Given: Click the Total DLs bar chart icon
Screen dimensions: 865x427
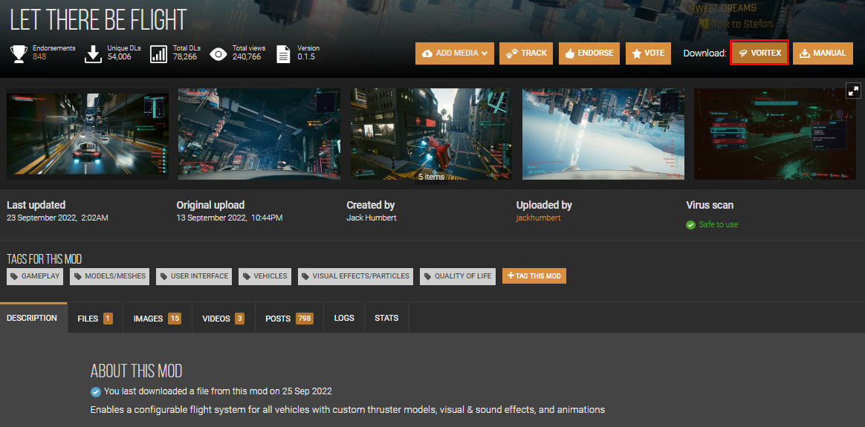Looking at the screenshot, I should tap(159, 54).
